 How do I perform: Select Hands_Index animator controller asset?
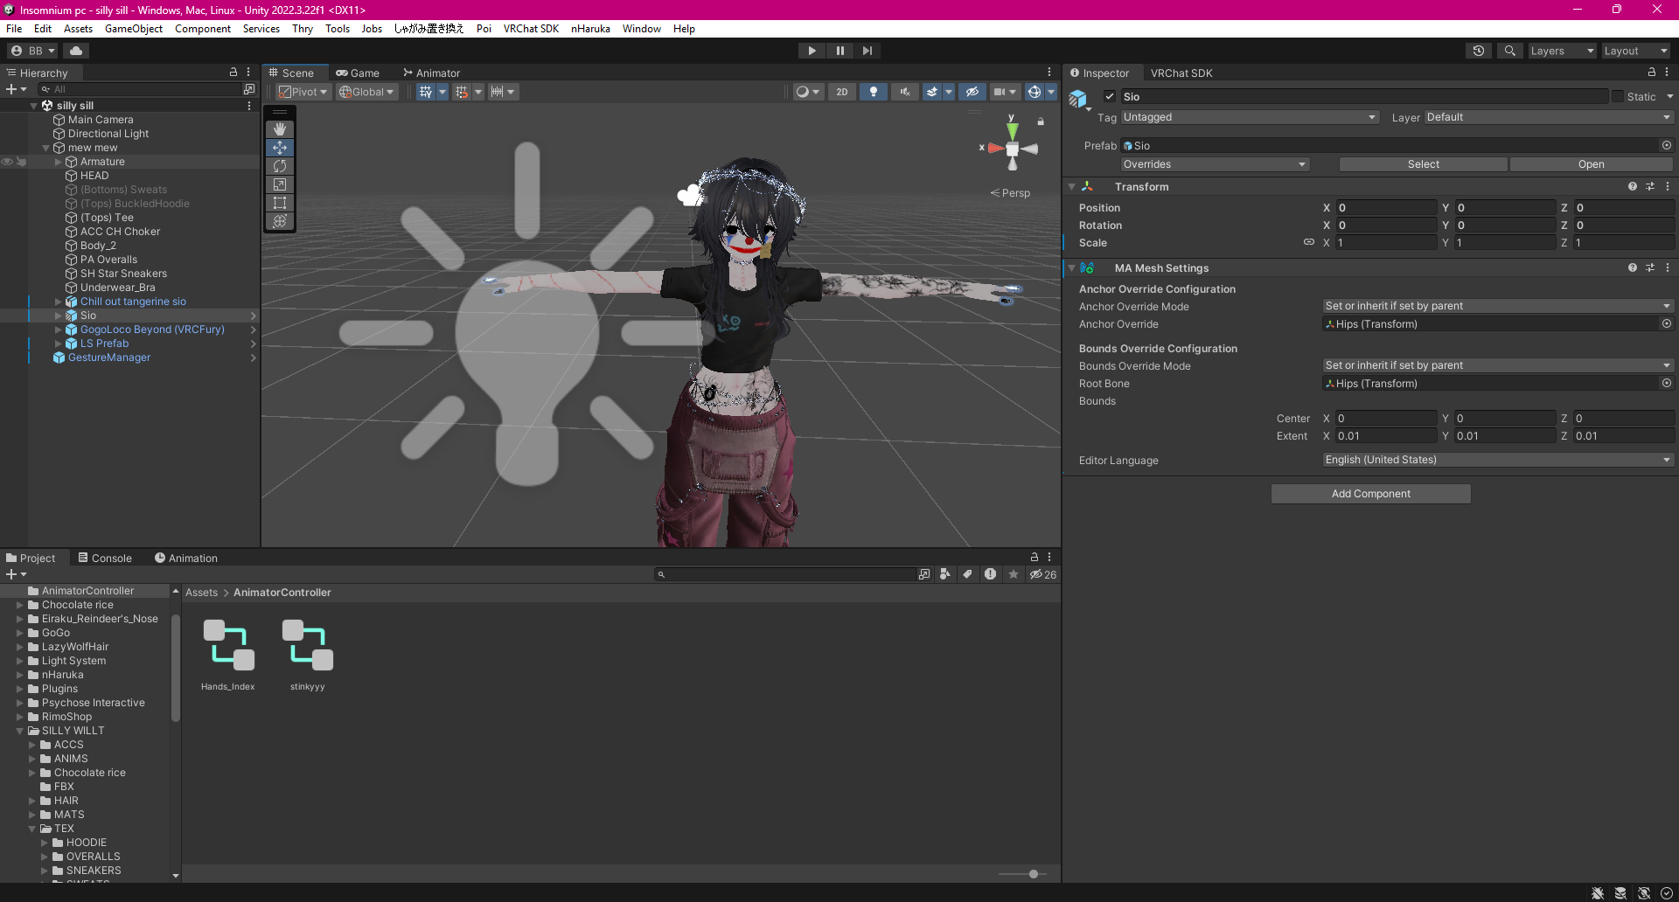pyautogui.click(x=228, y=655)
